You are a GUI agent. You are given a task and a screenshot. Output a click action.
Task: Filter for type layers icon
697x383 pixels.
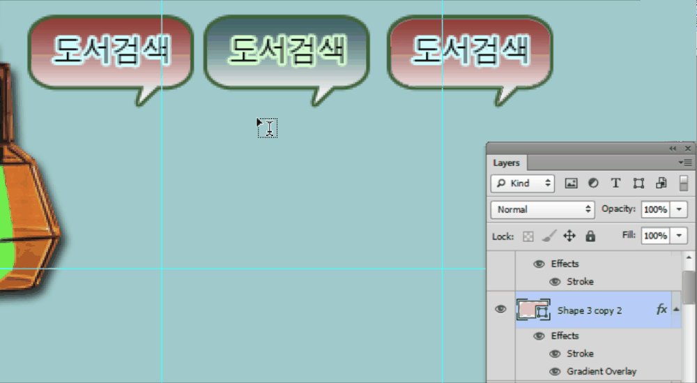point(615,183)
